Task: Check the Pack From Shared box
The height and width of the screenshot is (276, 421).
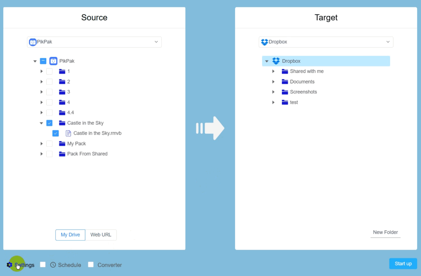Action: 49,154
